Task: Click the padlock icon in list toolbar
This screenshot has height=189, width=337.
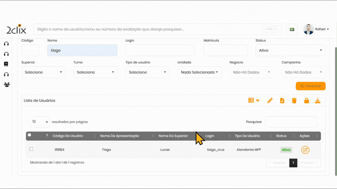Action: point(306,101)
